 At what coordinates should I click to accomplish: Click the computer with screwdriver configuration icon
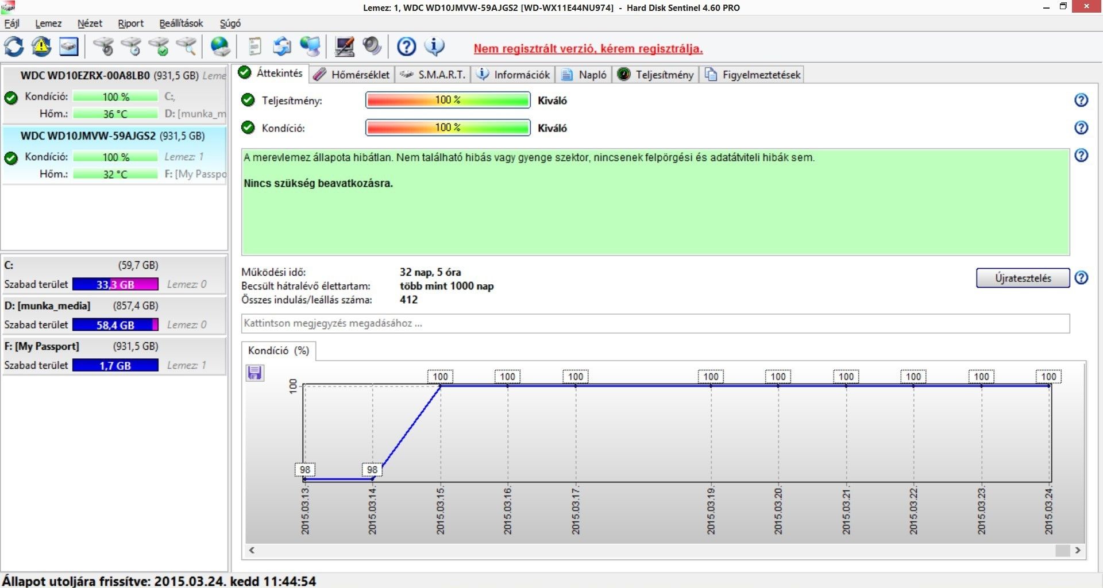point(345,47)
